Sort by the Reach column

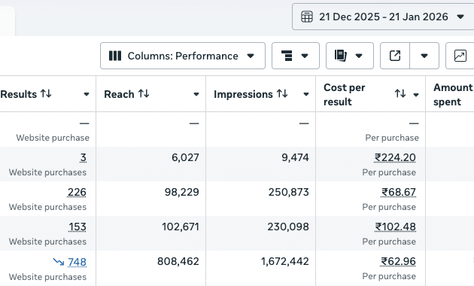(x=144, y=94)
